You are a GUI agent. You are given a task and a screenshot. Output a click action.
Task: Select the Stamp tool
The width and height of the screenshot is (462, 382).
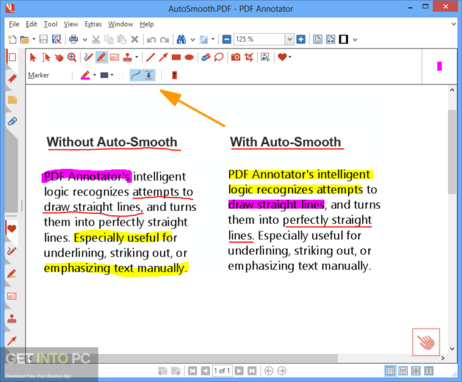tap(127, 57)
